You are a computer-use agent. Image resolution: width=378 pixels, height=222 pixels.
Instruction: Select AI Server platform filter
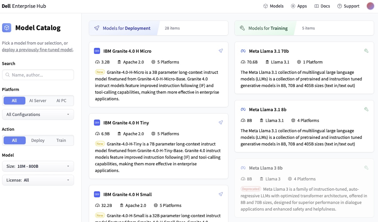point(38,100)
